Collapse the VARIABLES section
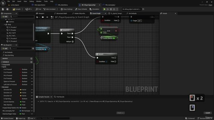 [2, 62]
